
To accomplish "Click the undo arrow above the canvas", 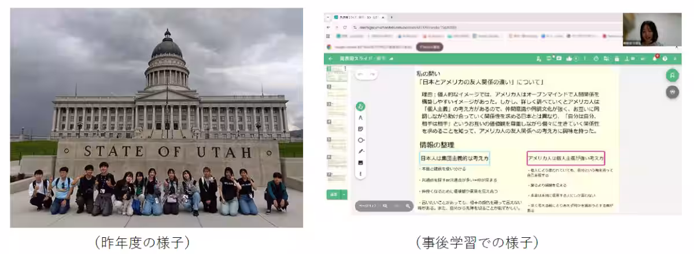I will point(360,74).
